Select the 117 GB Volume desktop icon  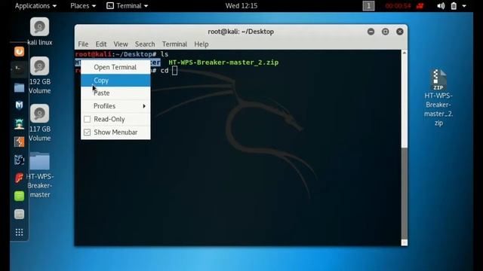coord(40,123)
